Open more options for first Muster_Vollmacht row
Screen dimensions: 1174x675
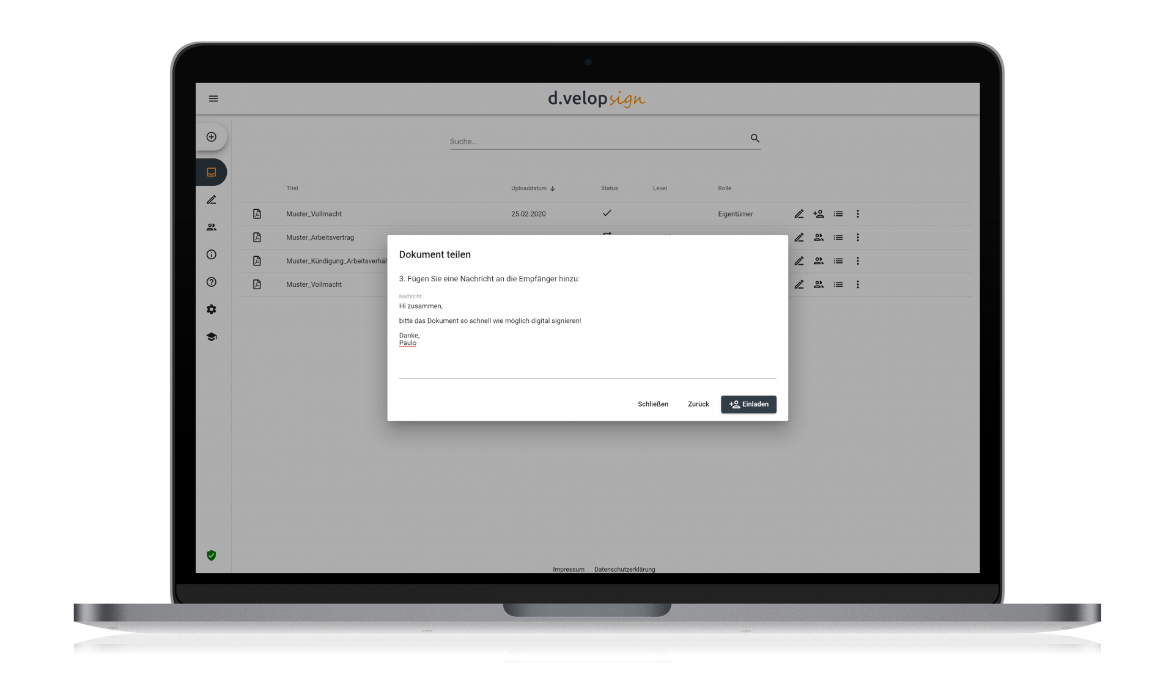(858, 214)
